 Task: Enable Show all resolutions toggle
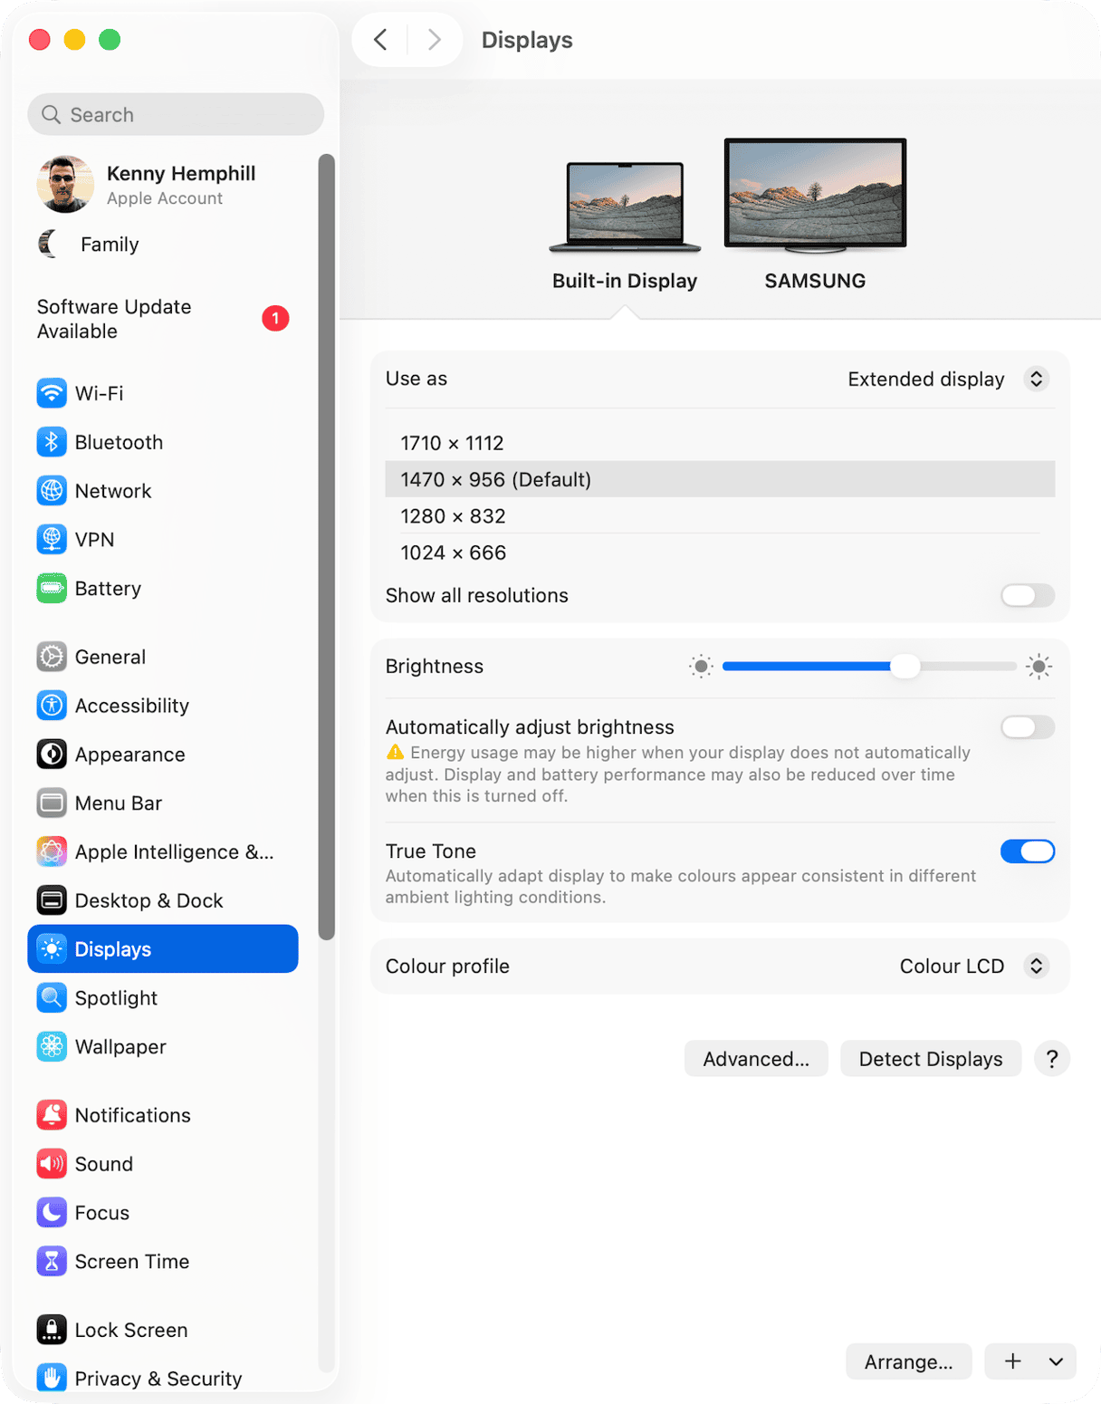point(1027,595)
